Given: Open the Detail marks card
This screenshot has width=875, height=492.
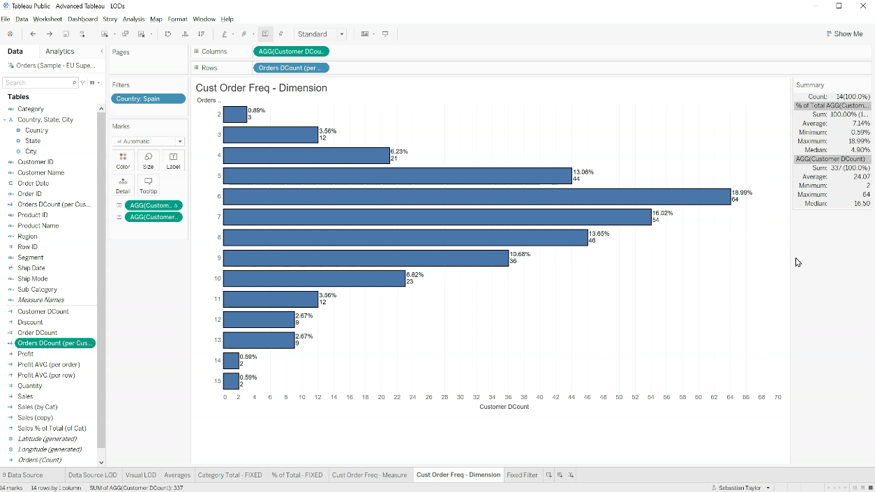Looking at the screenshot, I should point(123,185).
